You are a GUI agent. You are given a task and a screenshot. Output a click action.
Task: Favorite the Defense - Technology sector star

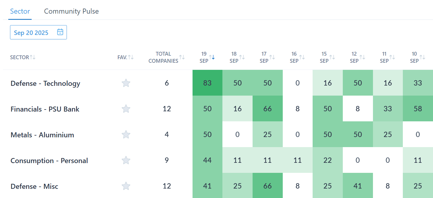pos(126,83)
